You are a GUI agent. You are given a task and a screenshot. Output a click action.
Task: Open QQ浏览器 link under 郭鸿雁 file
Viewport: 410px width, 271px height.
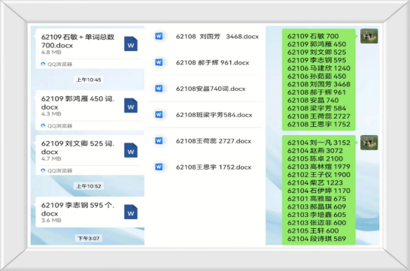click(56, 125)
